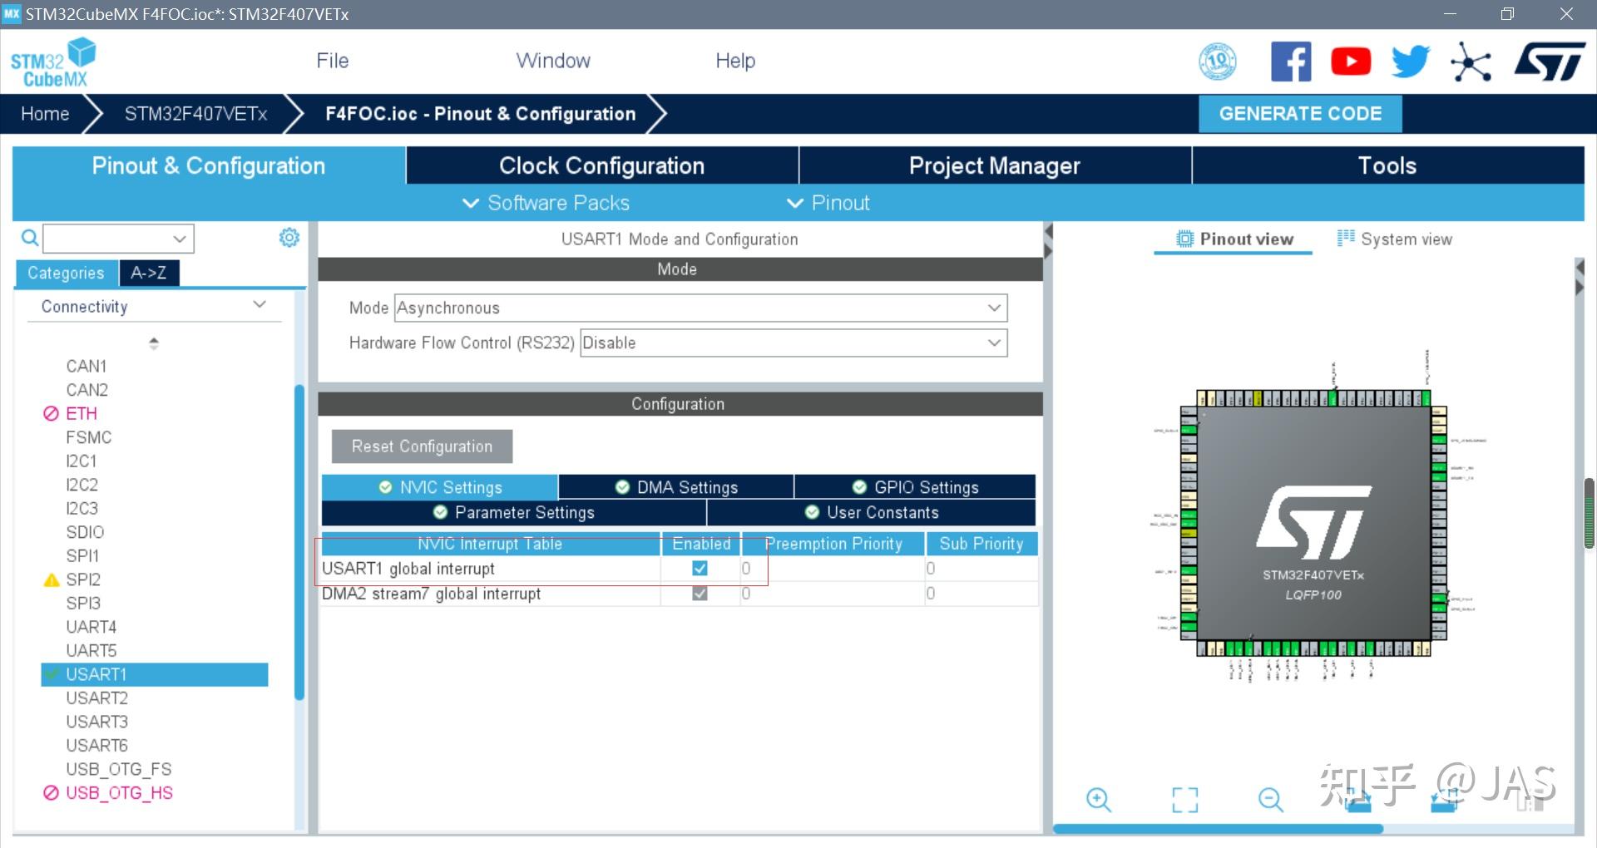Rotate the chip clockwise
1597x848 pixels.
pyautogui.click(x=1357, y=800)
